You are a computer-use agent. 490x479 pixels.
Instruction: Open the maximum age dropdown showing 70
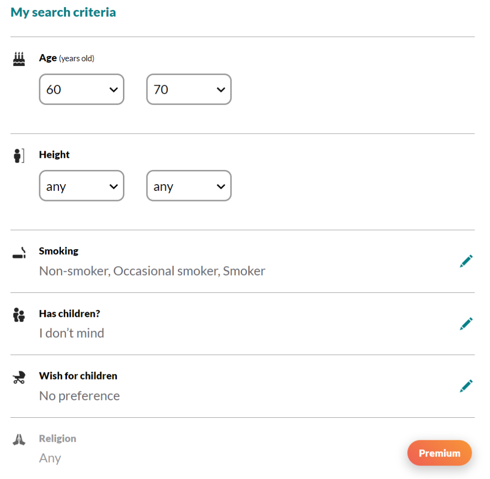(x=189, y=89)
